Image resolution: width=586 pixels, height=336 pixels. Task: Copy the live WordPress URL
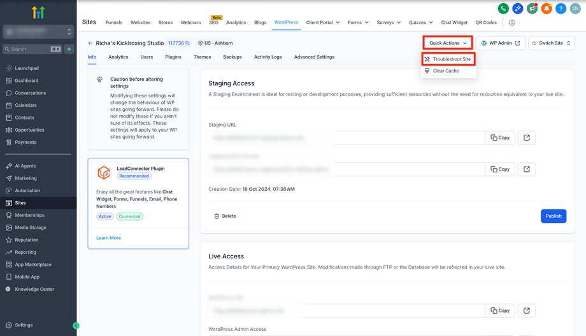(500, 311)
